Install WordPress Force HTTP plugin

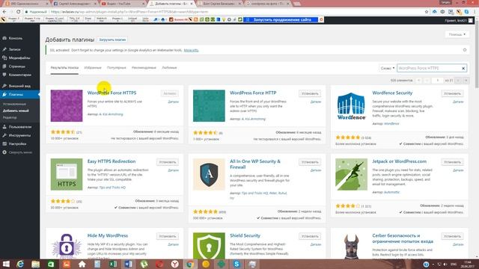click(310, 93)
